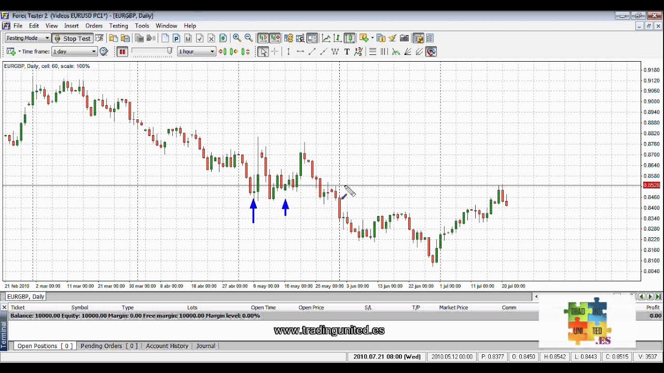Step forward one bar
664x373 pixels.
tap(234, 51)
